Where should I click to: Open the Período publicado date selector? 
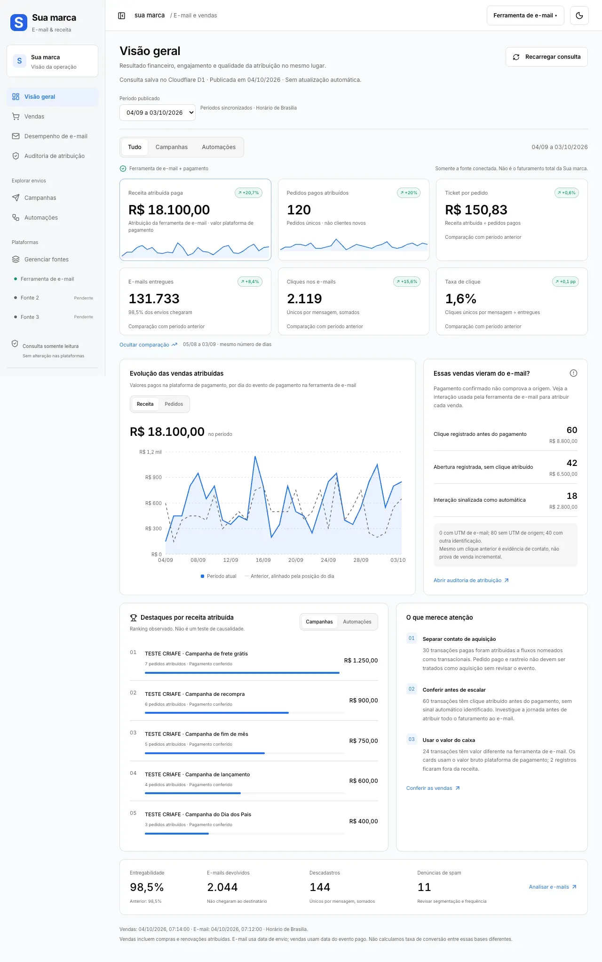[x=158, y=113]
